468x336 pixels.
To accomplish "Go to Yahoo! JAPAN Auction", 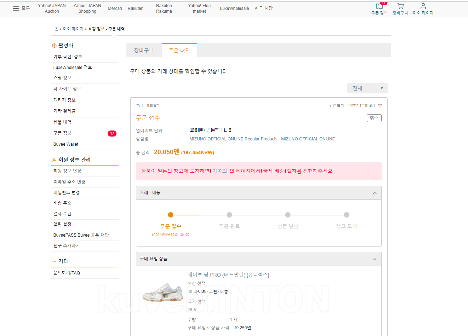I will (52, 8).
